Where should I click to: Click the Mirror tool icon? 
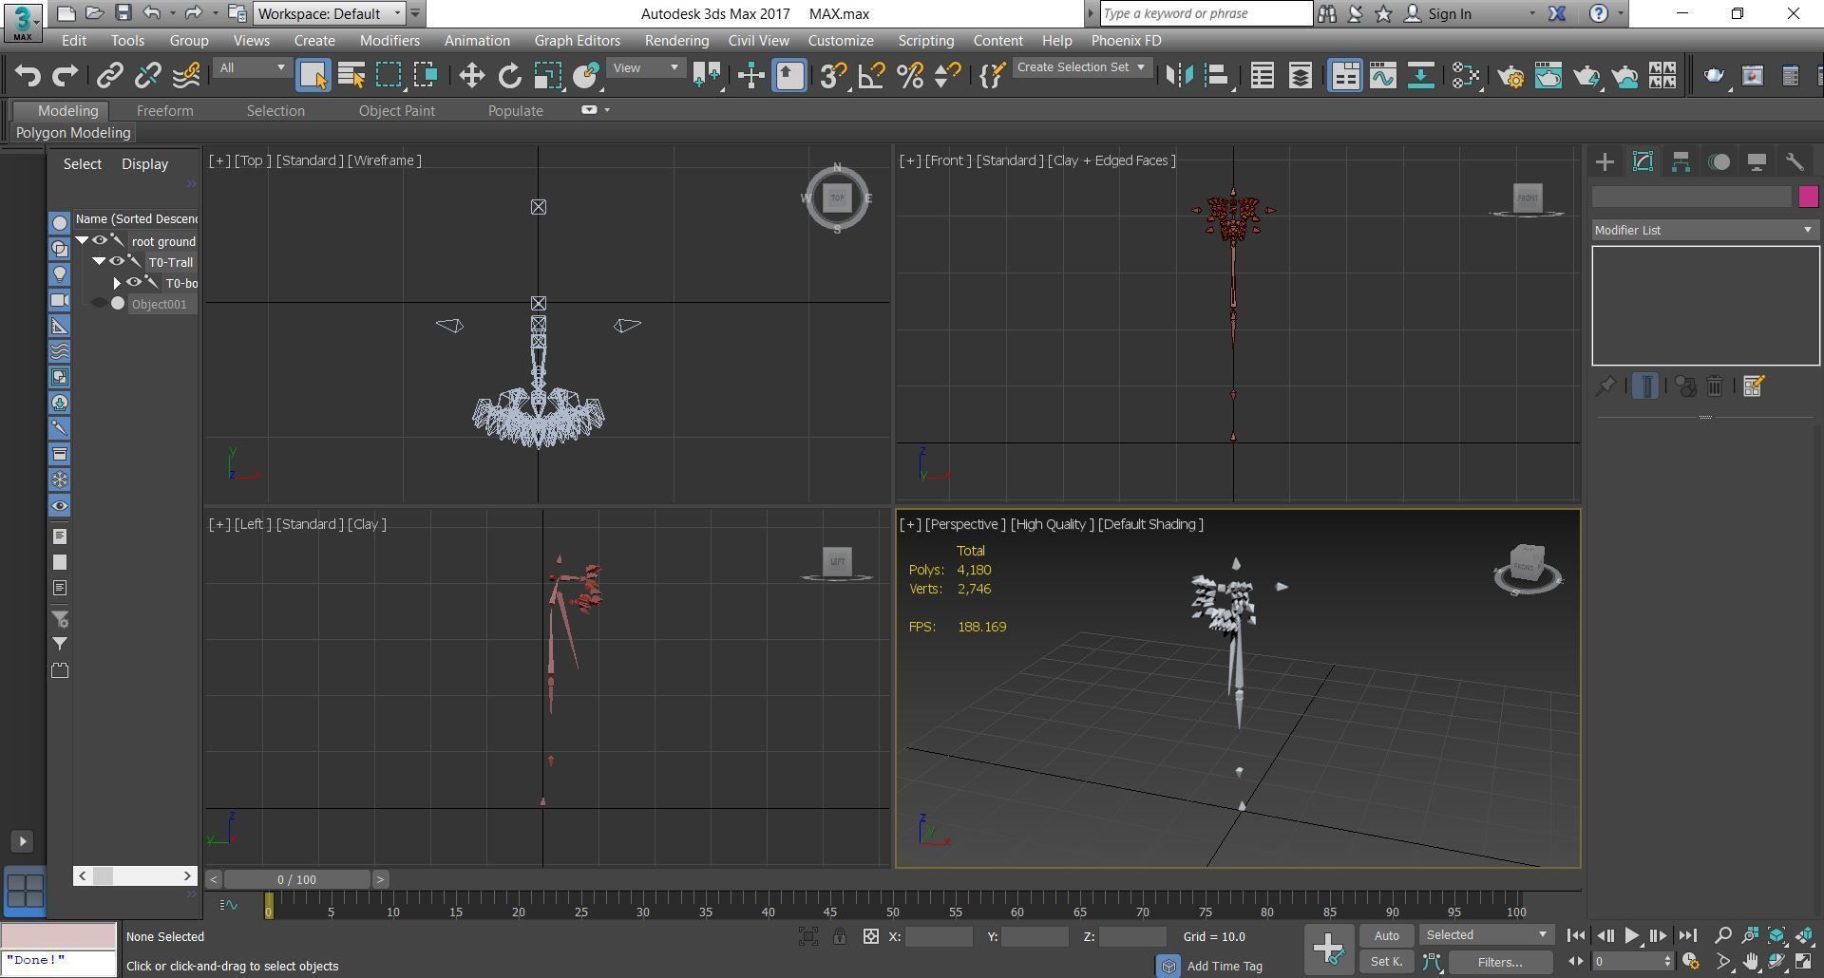[1179, 76]
